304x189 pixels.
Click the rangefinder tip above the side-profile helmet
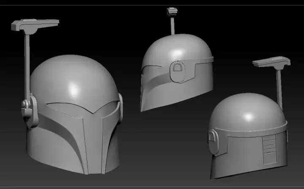[x=172, y=12]
